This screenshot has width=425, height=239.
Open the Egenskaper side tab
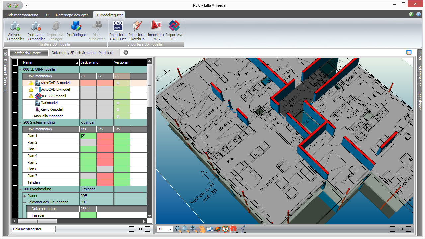coord(420,101)
